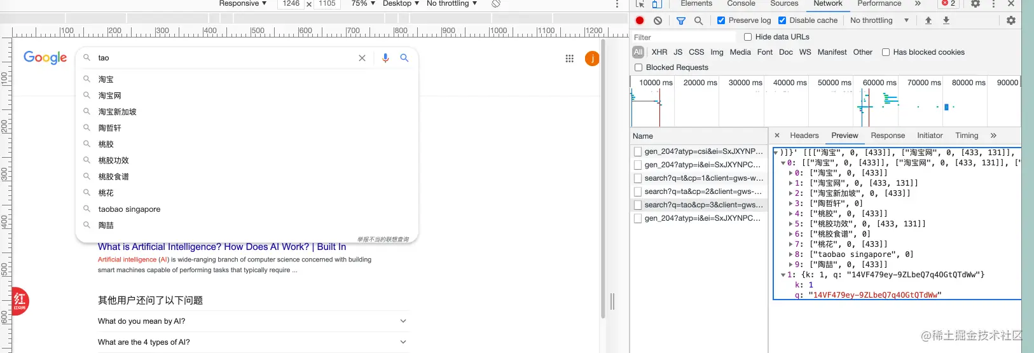1034x353 pixels.
Task: Open network search magnifier in DevTools
Action: click(x=698, y=20)
